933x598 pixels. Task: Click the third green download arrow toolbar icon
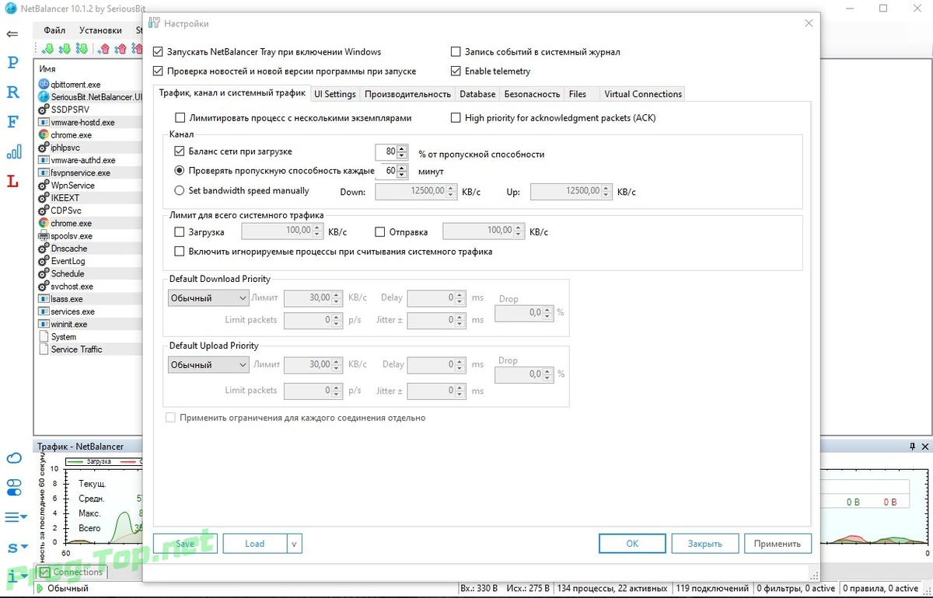tap(82, 49)
